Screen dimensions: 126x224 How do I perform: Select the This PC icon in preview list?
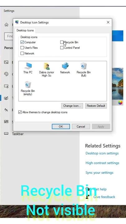click(28, 68)
